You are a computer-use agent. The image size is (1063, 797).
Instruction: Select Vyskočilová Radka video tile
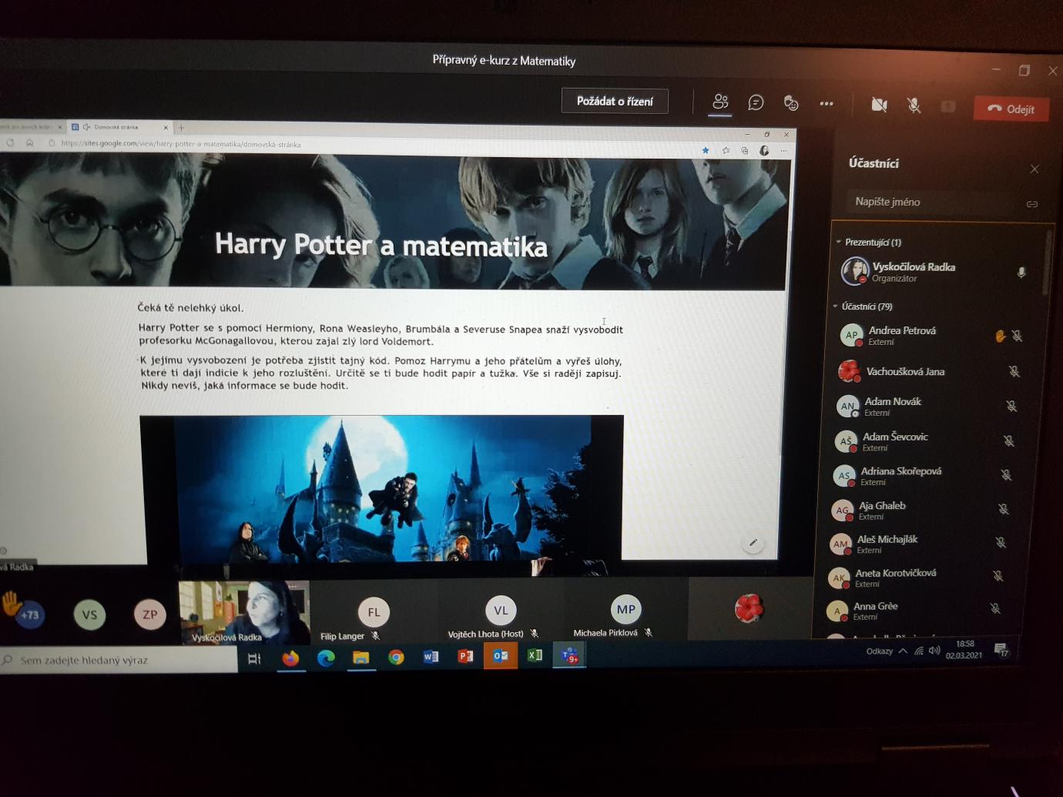pyautogui.click(x=244, y=611)
